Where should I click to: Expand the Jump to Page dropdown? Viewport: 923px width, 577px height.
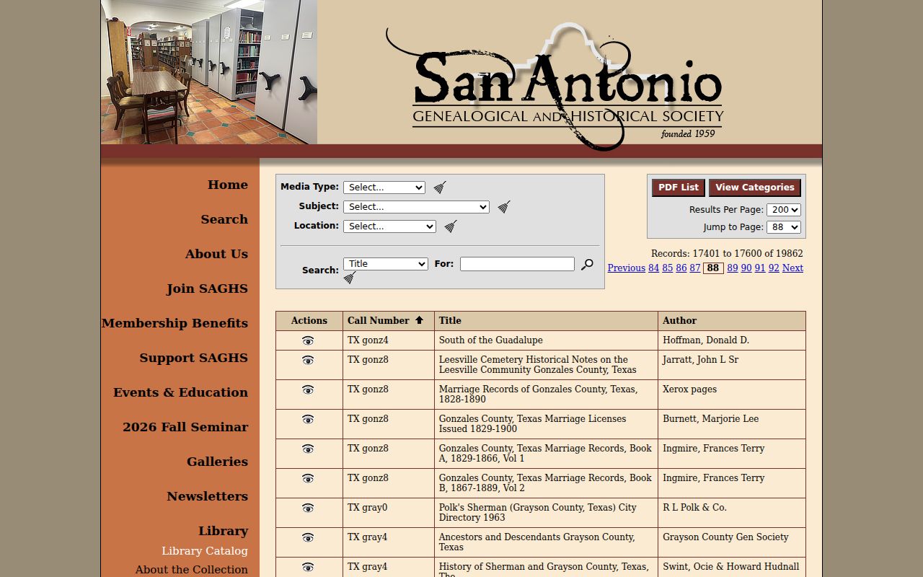[784, 227]
